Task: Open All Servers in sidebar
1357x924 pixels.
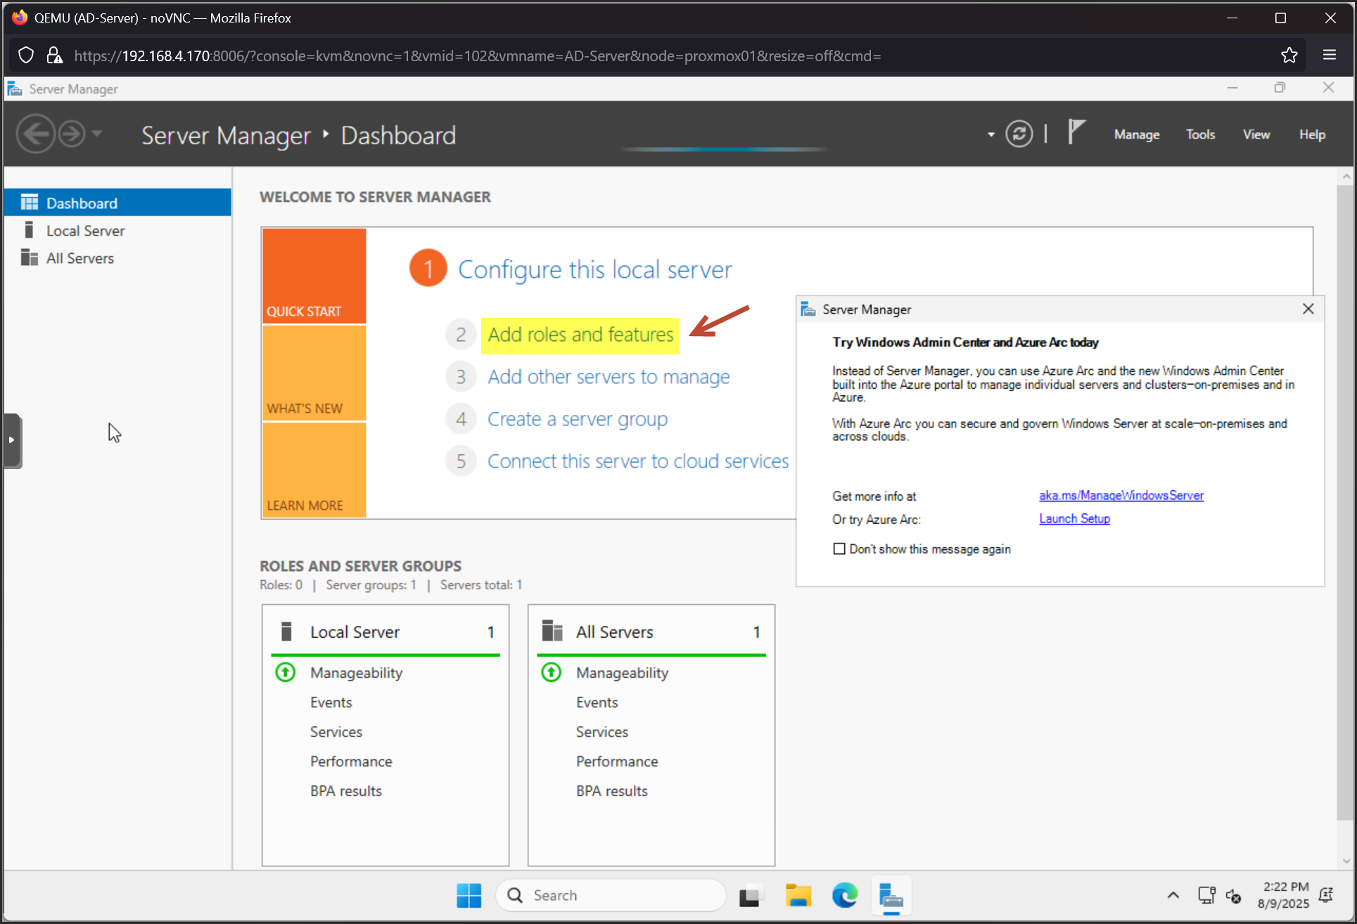Action: coord(79,258)
